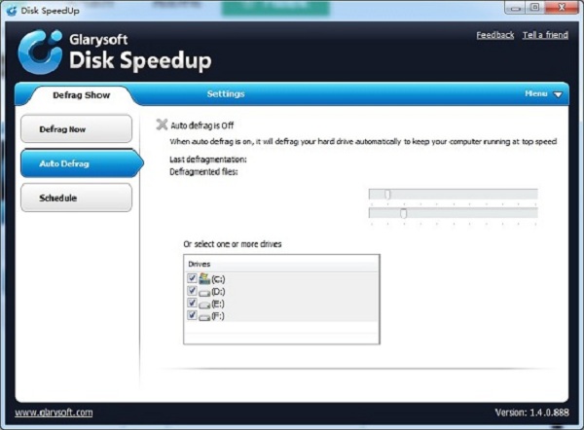Click the upper slider handle

387,195
